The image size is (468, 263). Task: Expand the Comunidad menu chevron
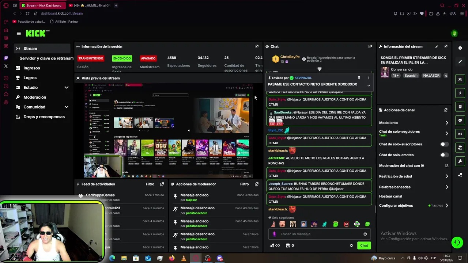point(67,107)
